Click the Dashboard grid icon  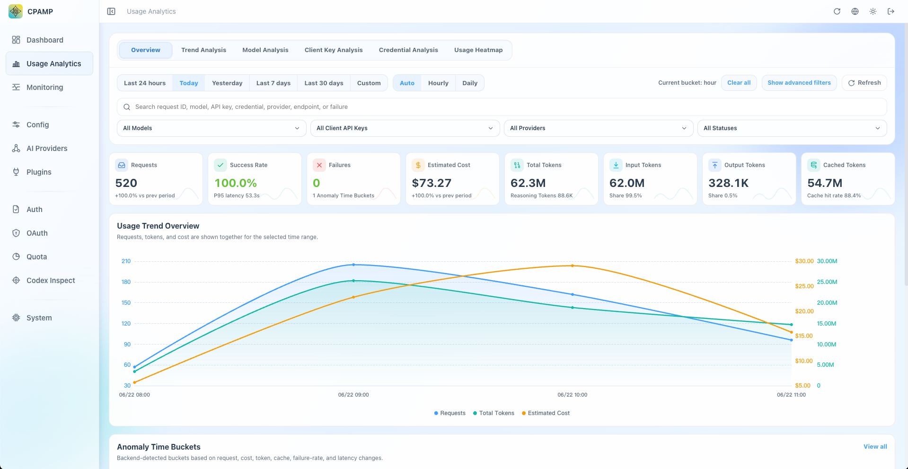click(16, 40)
